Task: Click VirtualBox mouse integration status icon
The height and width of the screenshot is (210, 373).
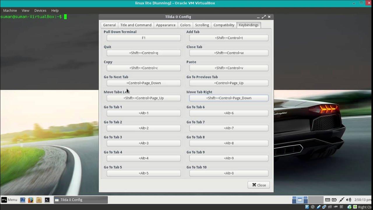Action: (x=350, y=207)
